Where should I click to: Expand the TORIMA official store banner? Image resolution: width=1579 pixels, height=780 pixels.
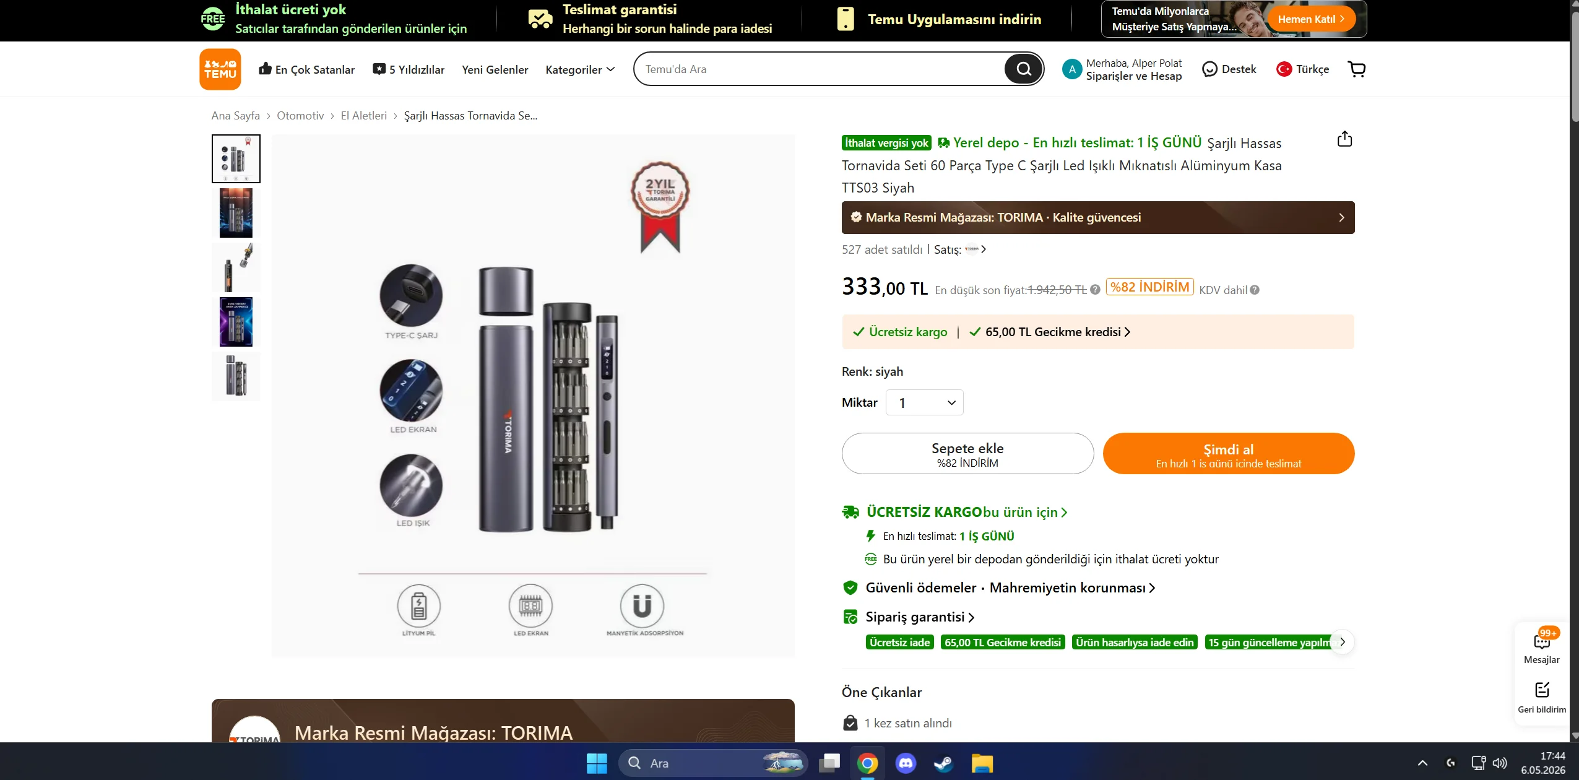coord(1098,217)
